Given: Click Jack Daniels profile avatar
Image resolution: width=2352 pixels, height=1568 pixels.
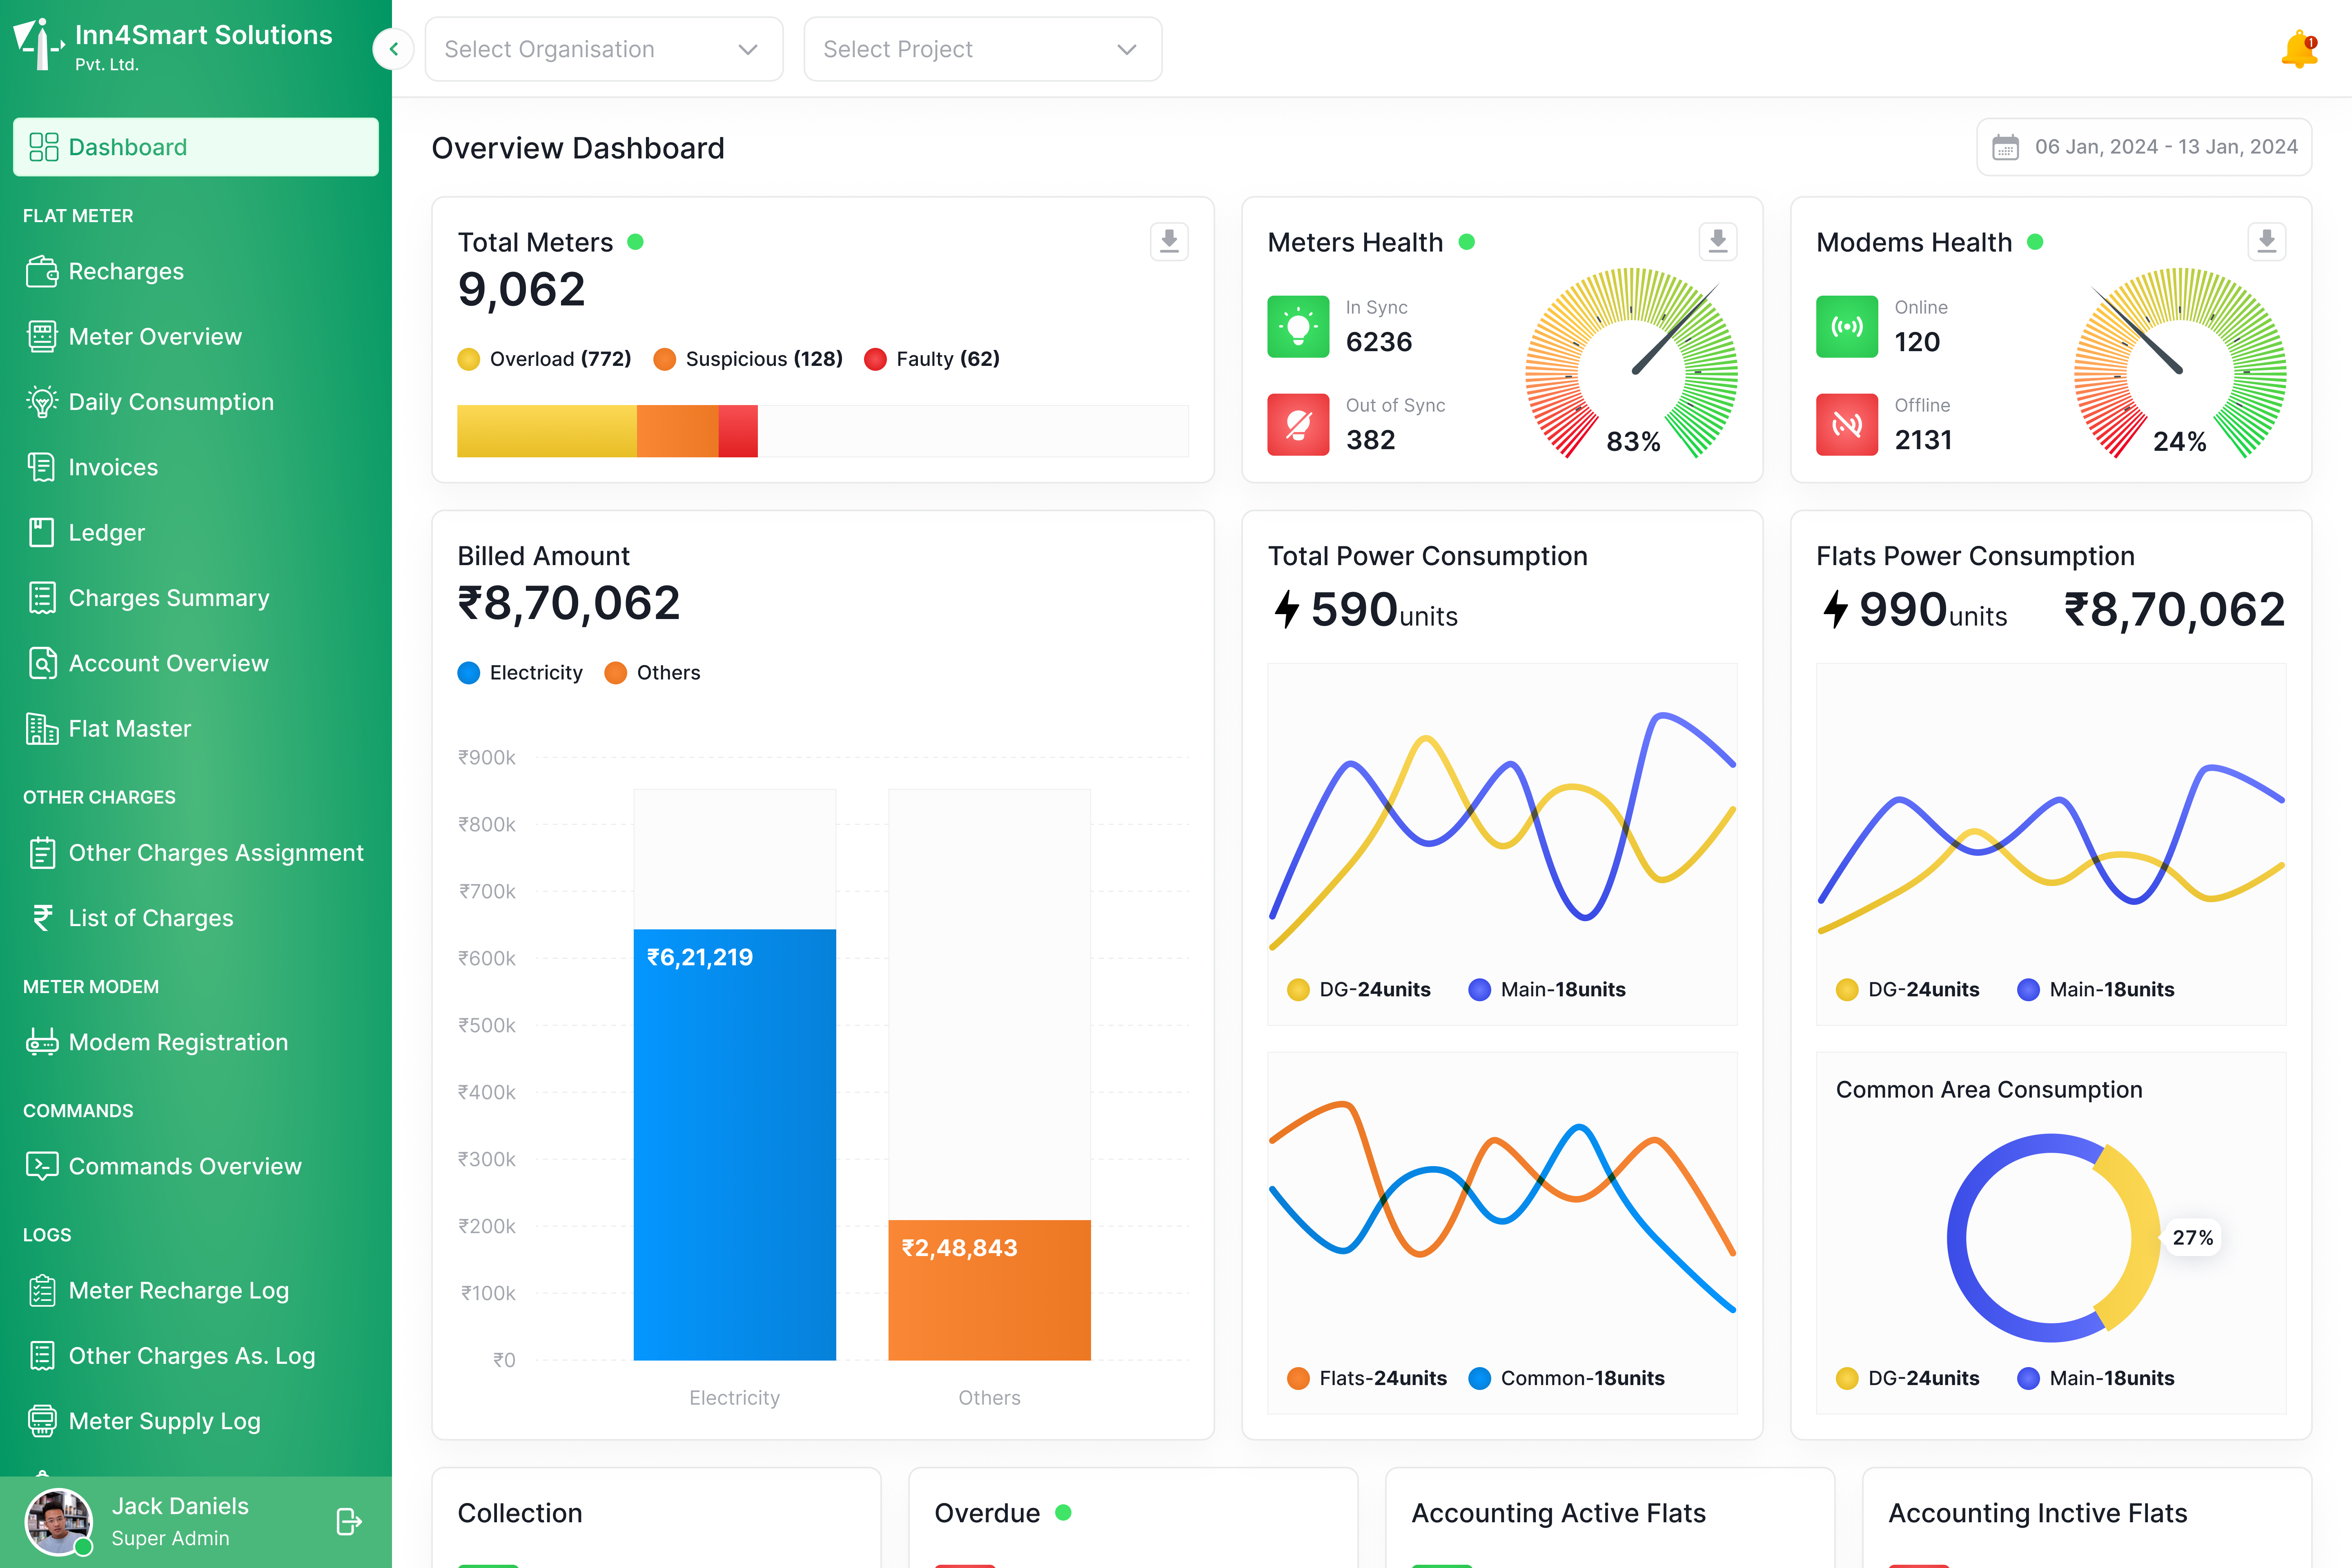Looking at the screenshot, I should (x=59, y=1521).
